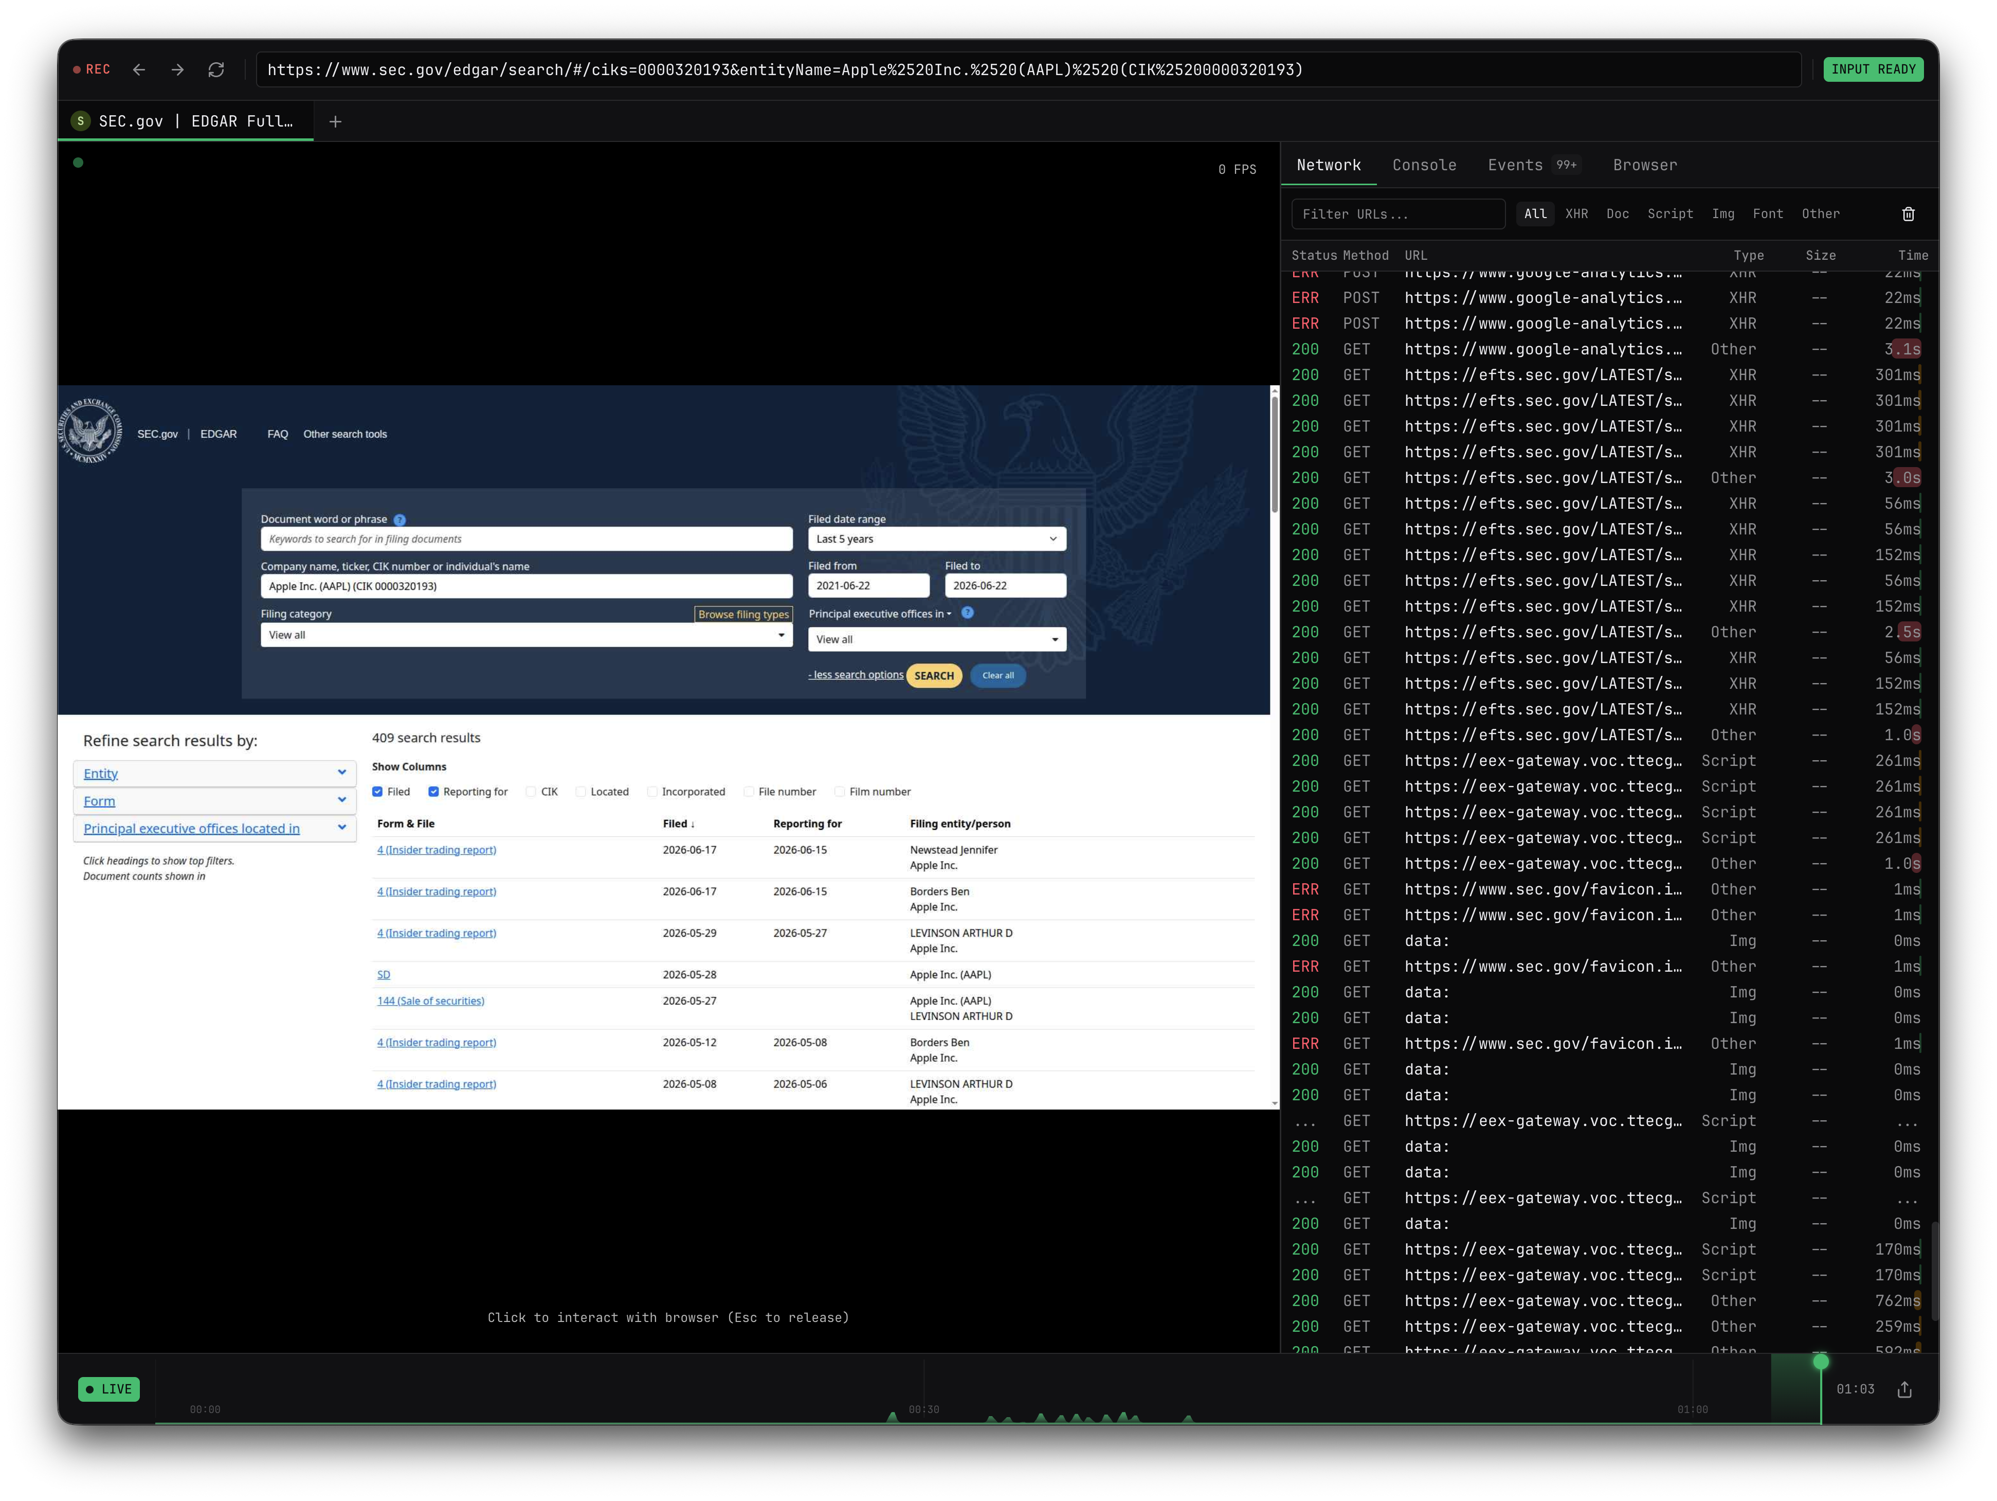
Task: Reload the page with the refresh icon
Action: [x=216, y=69]
